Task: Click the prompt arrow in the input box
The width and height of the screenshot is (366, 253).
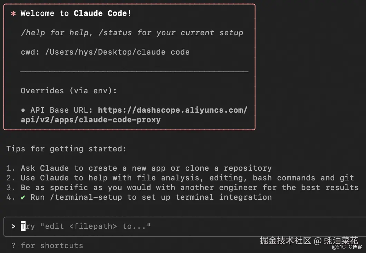Action: pos(13,226)
